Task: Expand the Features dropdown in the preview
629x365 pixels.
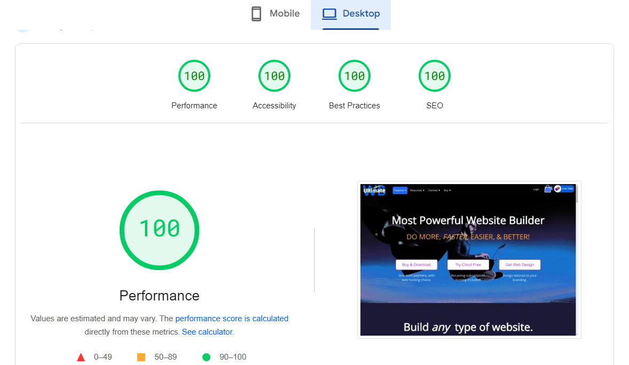Action: point(400,190)
